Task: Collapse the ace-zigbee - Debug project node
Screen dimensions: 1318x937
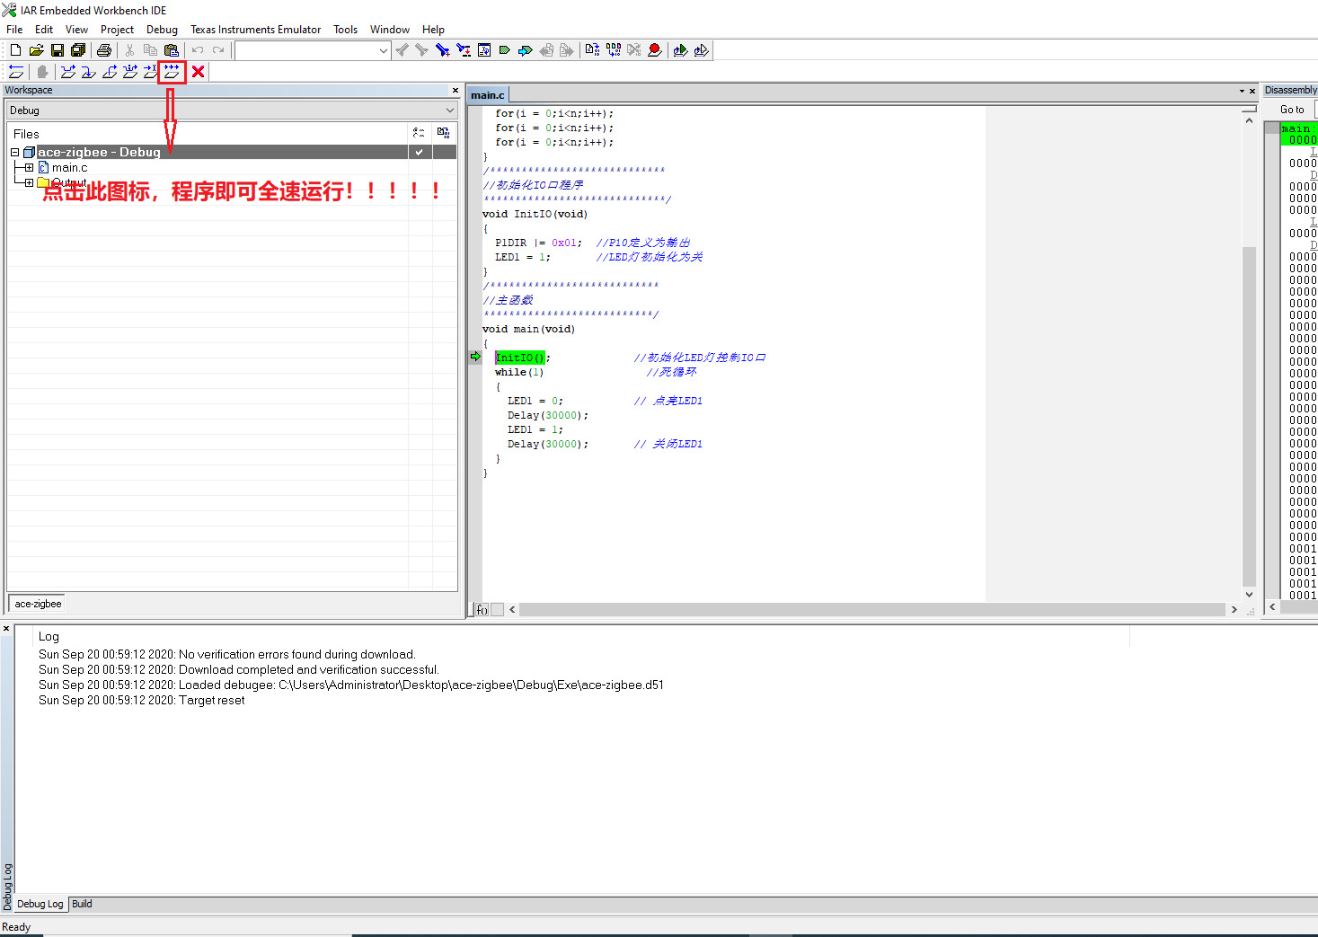Action: coord(14,152)
